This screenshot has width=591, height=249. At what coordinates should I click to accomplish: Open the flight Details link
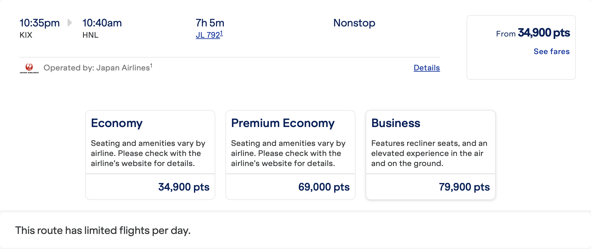pyautogui.click(x=427, y=68)
